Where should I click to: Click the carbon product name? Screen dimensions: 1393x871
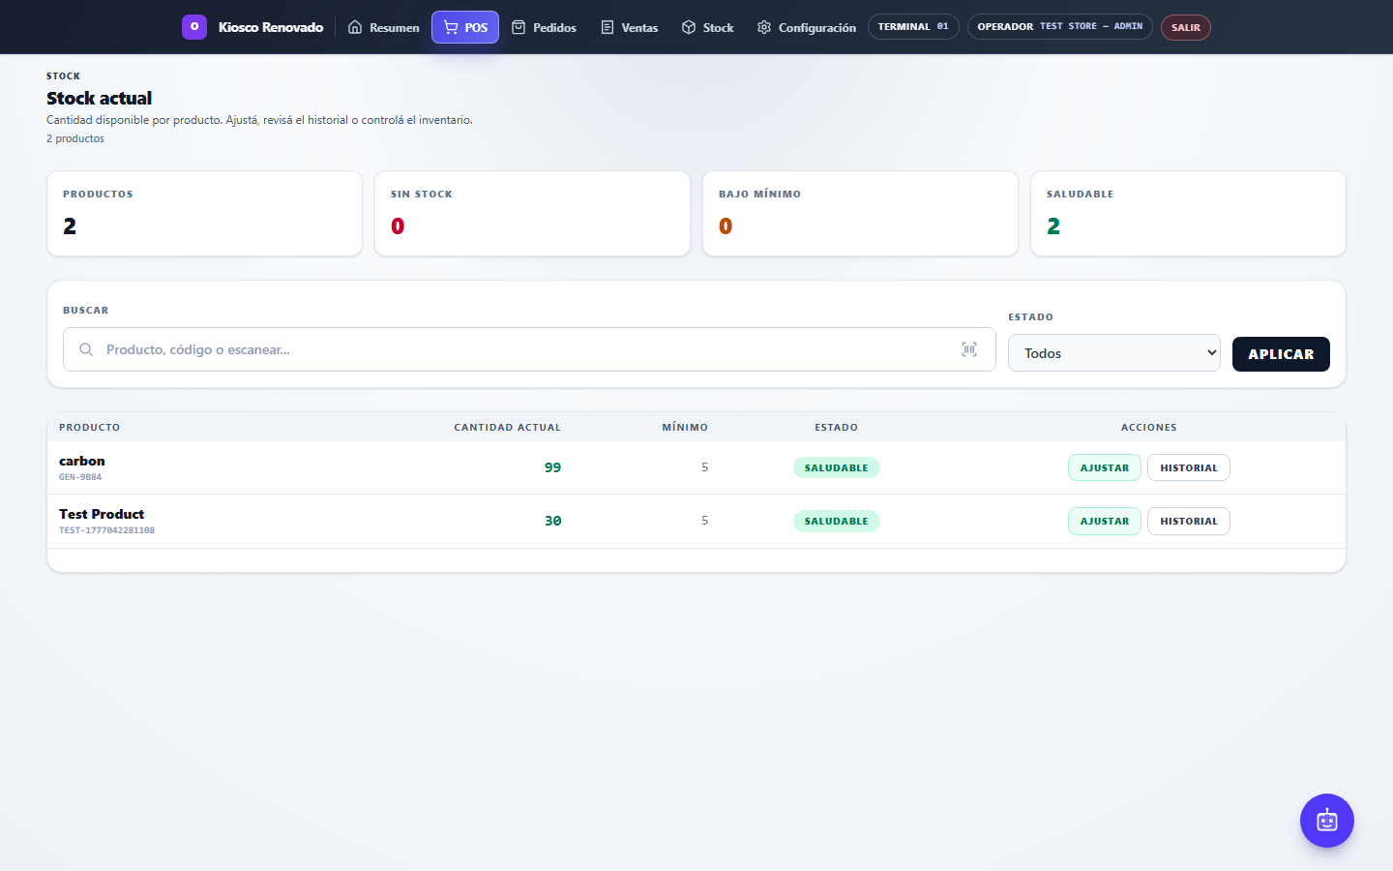(x=82, y=461)
